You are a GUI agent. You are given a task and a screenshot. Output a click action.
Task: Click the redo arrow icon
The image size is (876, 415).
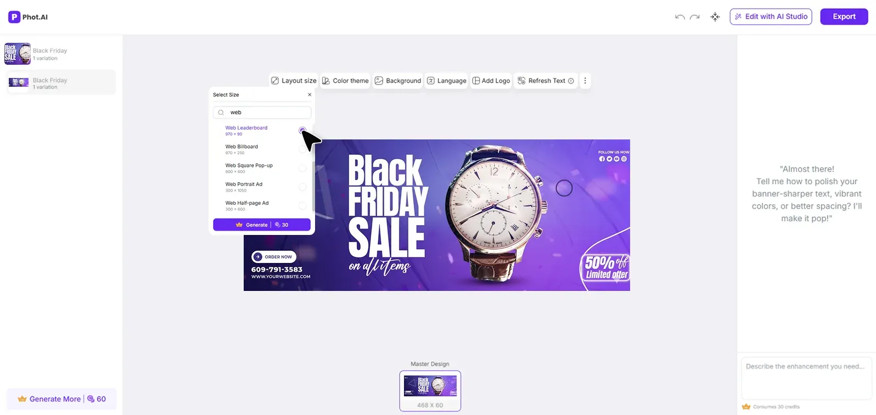coord(695,17)
